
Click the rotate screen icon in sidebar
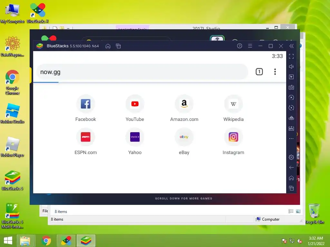(x=291, y=108)
